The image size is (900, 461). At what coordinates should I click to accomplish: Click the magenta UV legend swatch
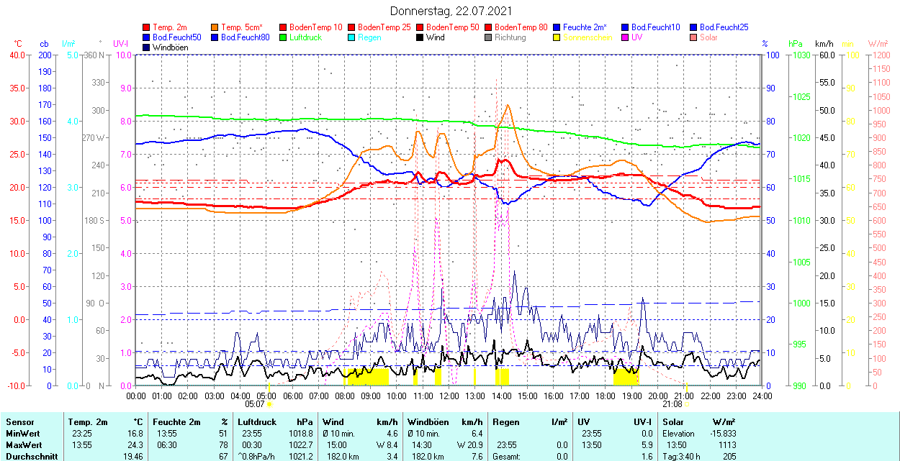coord(624,37)
